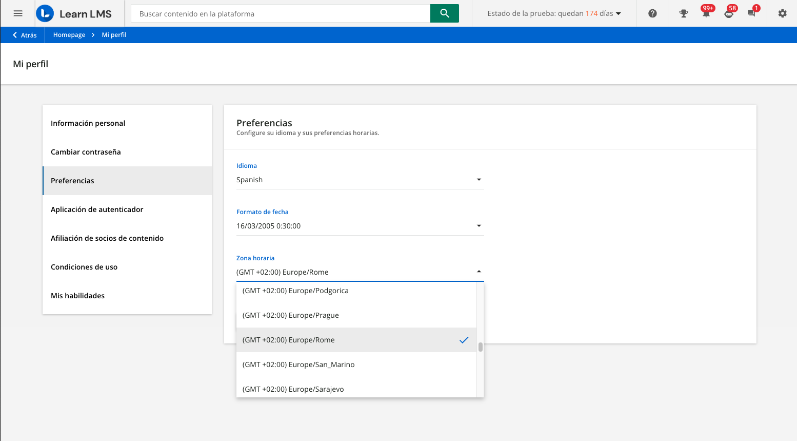The image size is (797, 441).
Task: Open the hamburger main menu
Action: click(x=18, y=13)
